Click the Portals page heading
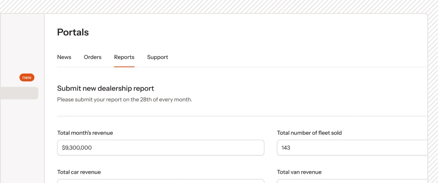 pyautogui.click(x=73, y=32)
